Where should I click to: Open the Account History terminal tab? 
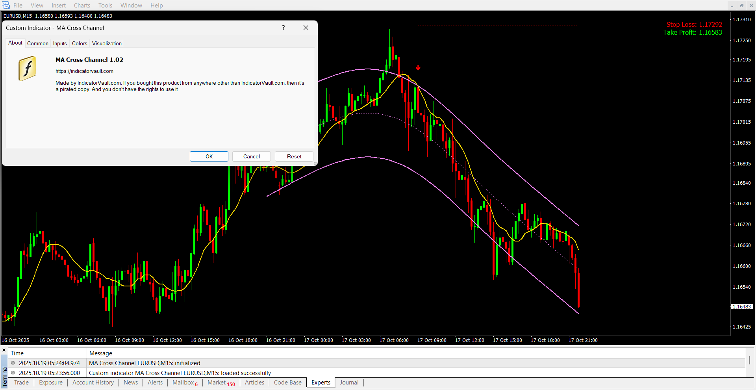(x=93, y=383)
